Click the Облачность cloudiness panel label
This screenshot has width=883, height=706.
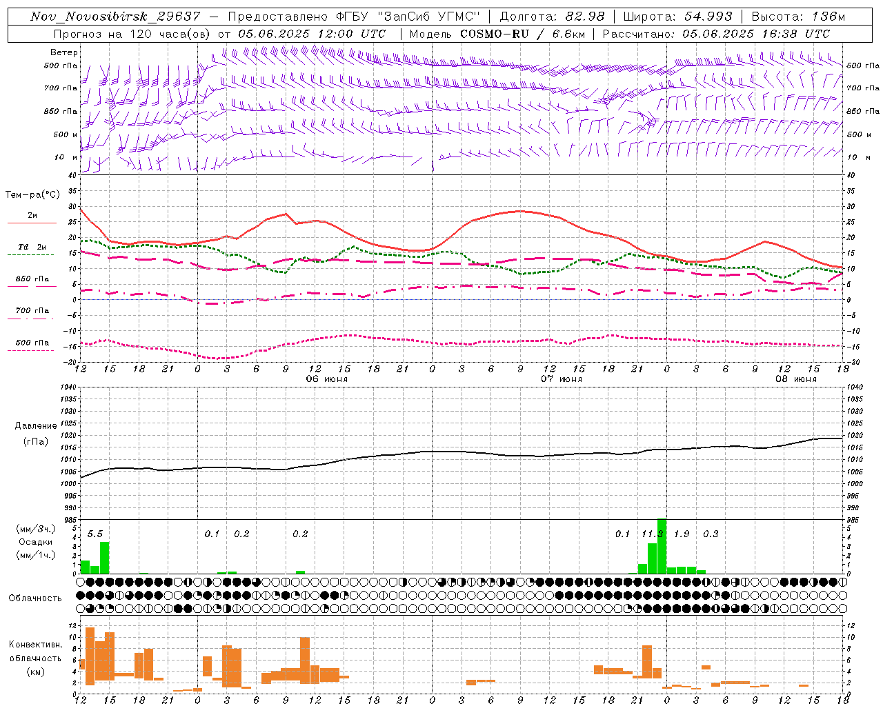[35, 598]
